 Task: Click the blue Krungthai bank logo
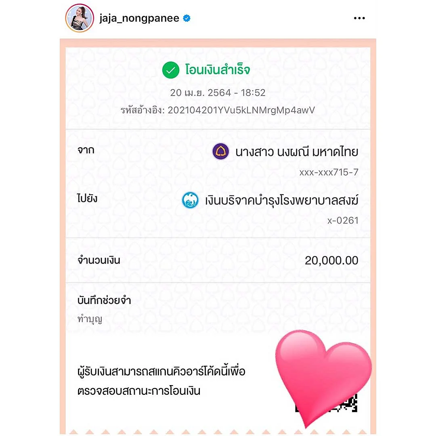(190, 200)
